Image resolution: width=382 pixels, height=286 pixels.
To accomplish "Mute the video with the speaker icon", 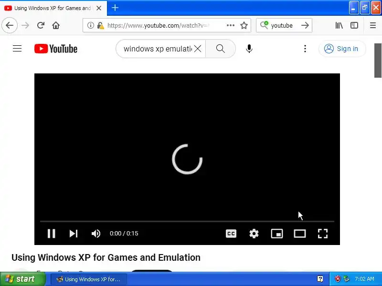I will (x=96, y=234).
